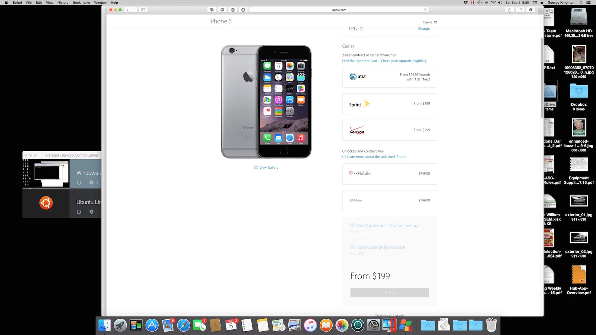The image size is (596, 335).
Task: Click the iPhone 6 product image
Action: (x=266, y=102)
